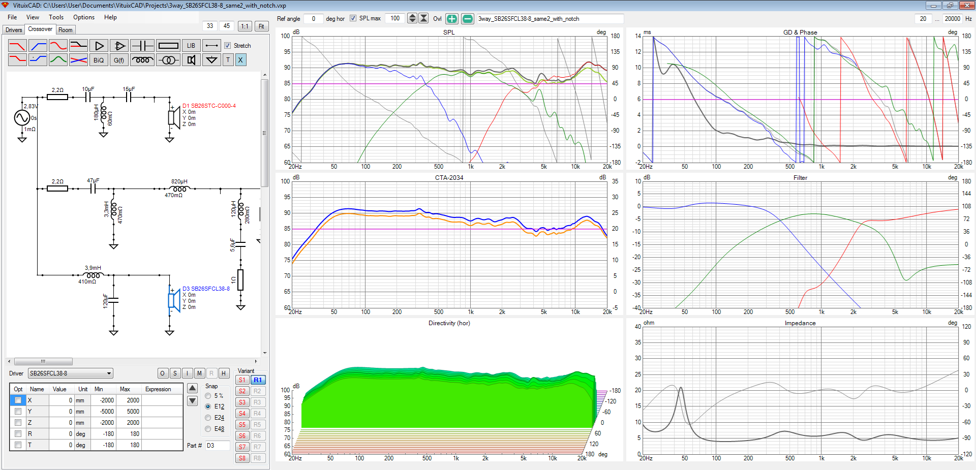Open the View menu
Screen dimensions: 976x470
click(33, 17)
